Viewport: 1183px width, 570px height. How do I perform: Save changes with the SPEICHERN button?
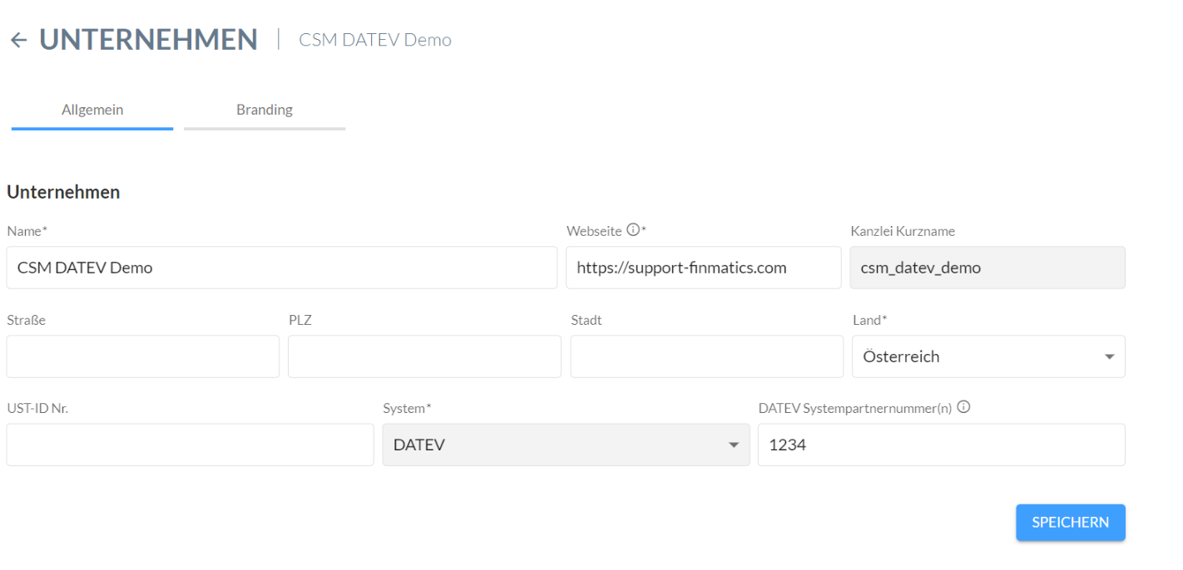click(1071, 523)
